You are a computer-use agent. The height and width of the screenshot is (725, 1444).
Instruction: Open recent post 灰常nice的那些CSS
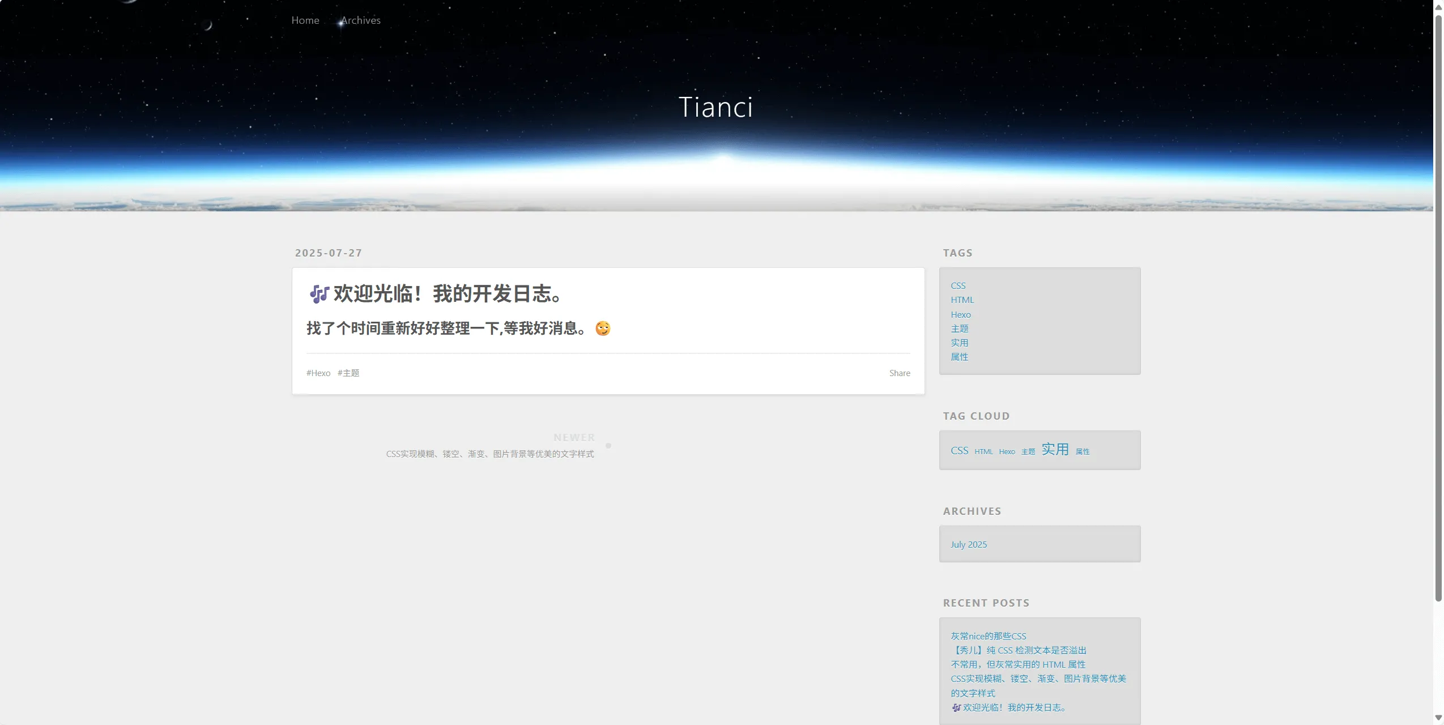point(989,637)
